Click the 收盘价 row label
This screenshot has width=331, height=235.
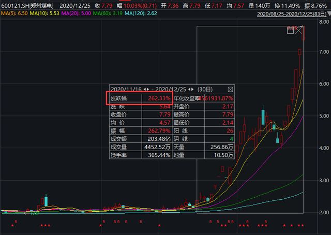[118, 114]
